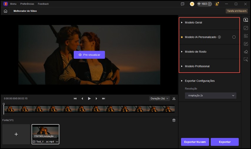
Task: Click info icon beside Modelo IA Personalizado
Action: pos(219,37)
